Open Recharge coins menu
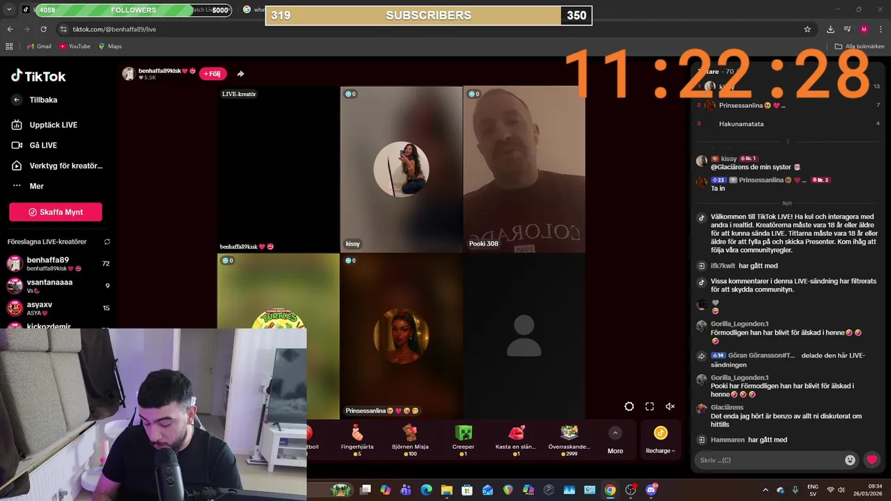The image size is (891, 501). click(661, 440)
